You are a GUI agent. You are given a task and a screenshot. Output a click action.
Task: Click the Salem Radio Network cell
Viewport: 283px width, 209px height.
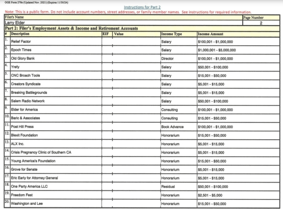coord(56,101)
